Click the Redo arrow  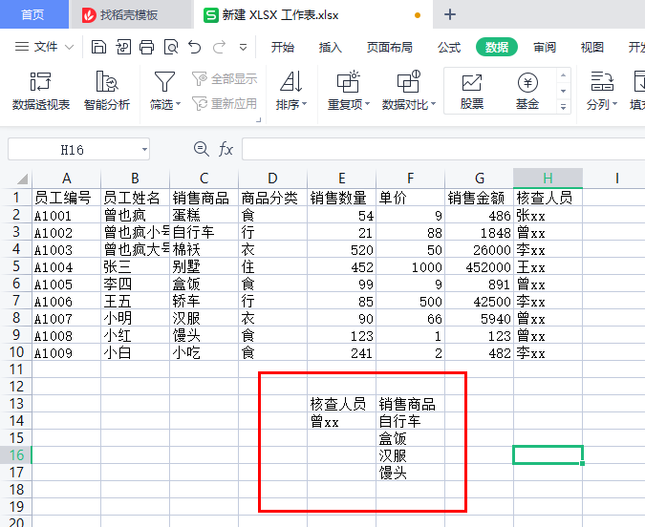click(219, 48)
